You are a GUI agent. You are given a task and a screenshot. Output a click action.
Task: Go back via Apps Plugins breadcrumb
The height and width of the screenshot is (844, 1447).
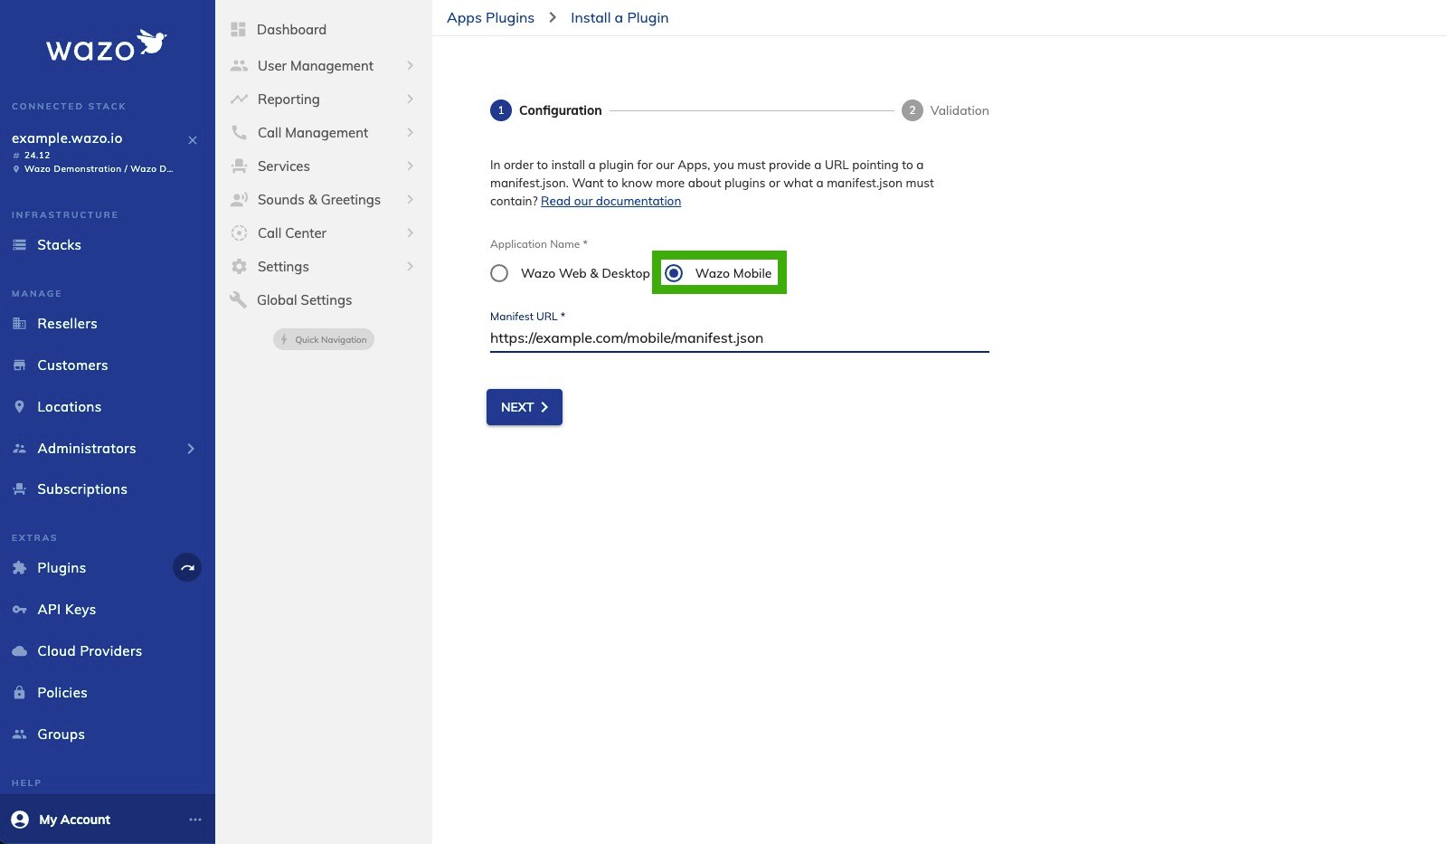[490, 18]
